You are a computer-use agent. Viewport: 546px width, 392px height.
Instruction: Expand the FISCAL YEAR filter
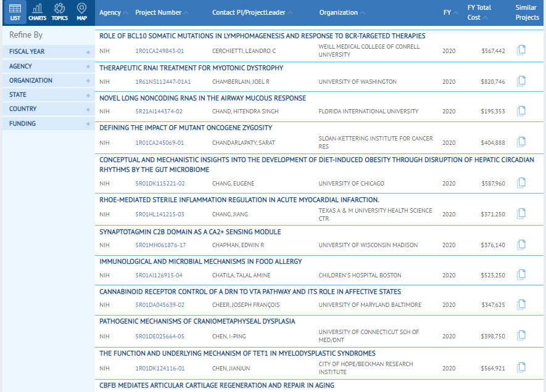coord(49,52)
